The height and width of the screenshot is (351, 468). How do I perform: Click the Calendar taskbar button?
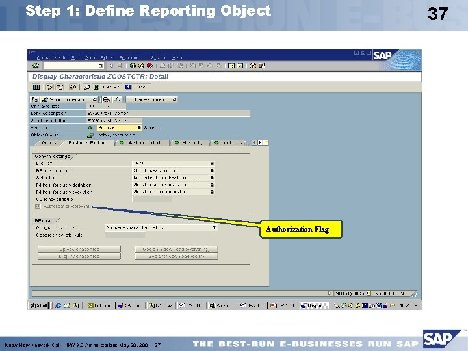[99, 305]
